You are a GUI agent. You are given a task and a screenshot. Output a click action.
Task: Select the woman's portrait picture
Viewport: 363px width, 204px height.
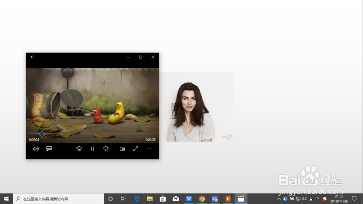[196, 107]
